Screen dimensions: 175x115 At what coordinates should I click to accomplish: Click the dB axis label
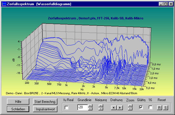click(14, 60)
